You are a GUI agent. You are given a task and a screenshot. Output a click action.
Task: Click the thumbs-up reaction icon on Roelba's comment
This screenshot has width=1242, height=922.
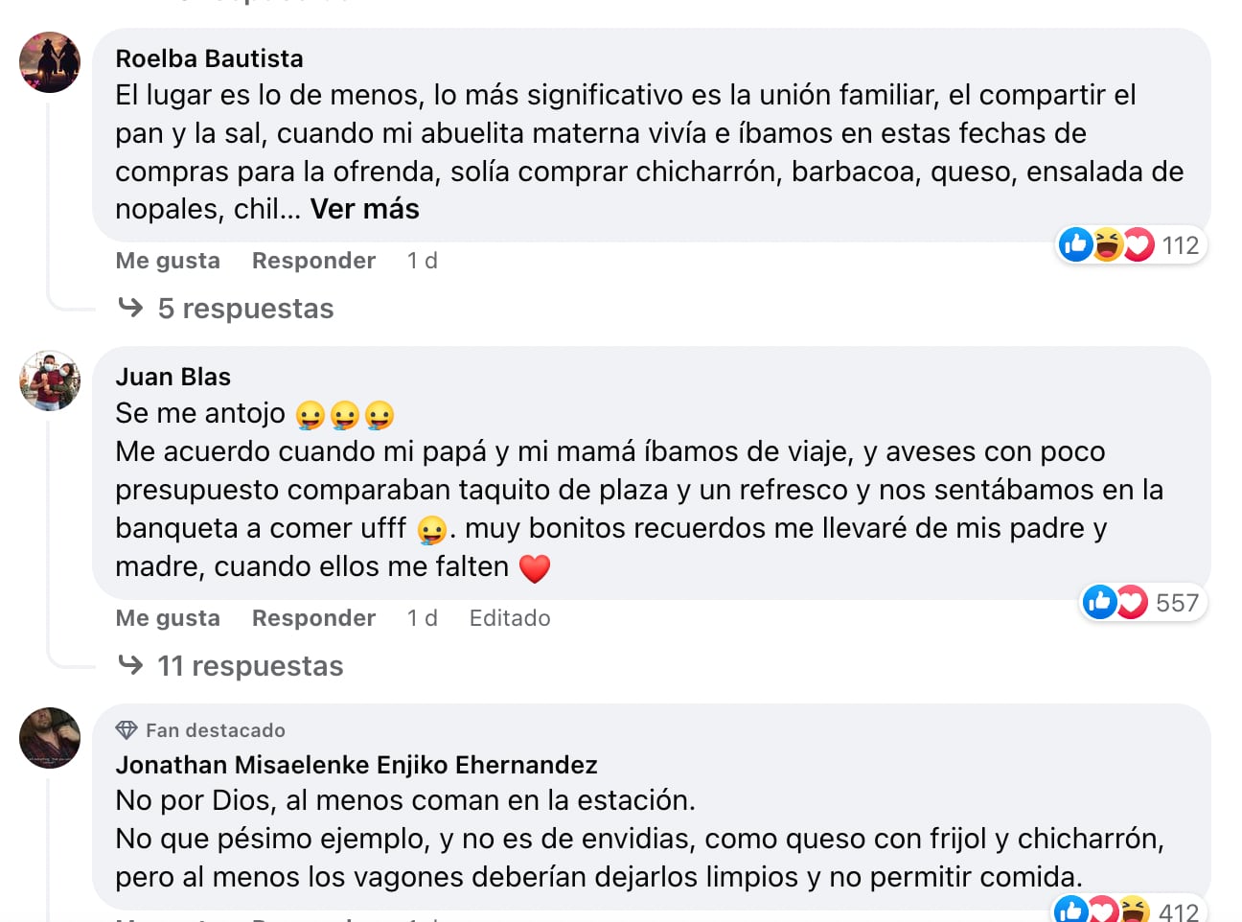1075,244
